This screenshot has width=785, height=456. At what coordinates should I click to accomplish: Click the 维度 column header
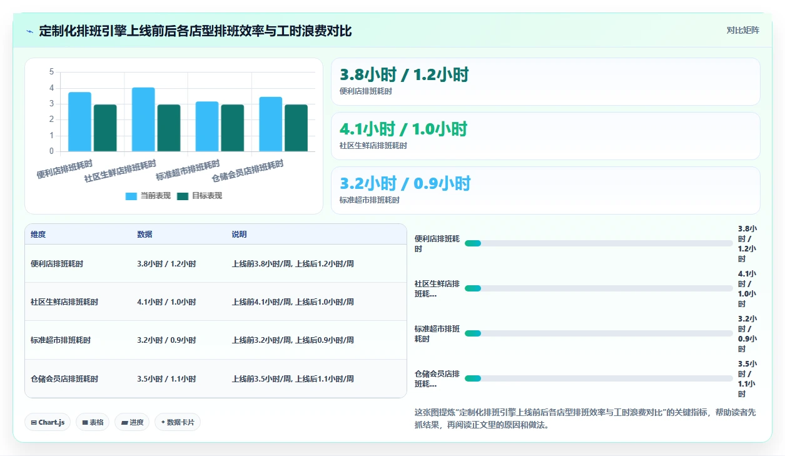pyautogui.click(x=38, y=235)
